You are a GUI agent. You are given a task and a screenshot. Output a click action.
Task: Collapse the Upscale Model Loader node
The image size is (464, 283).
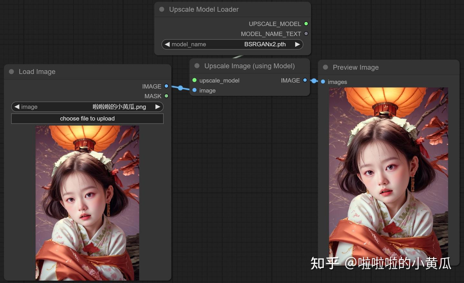161,9
